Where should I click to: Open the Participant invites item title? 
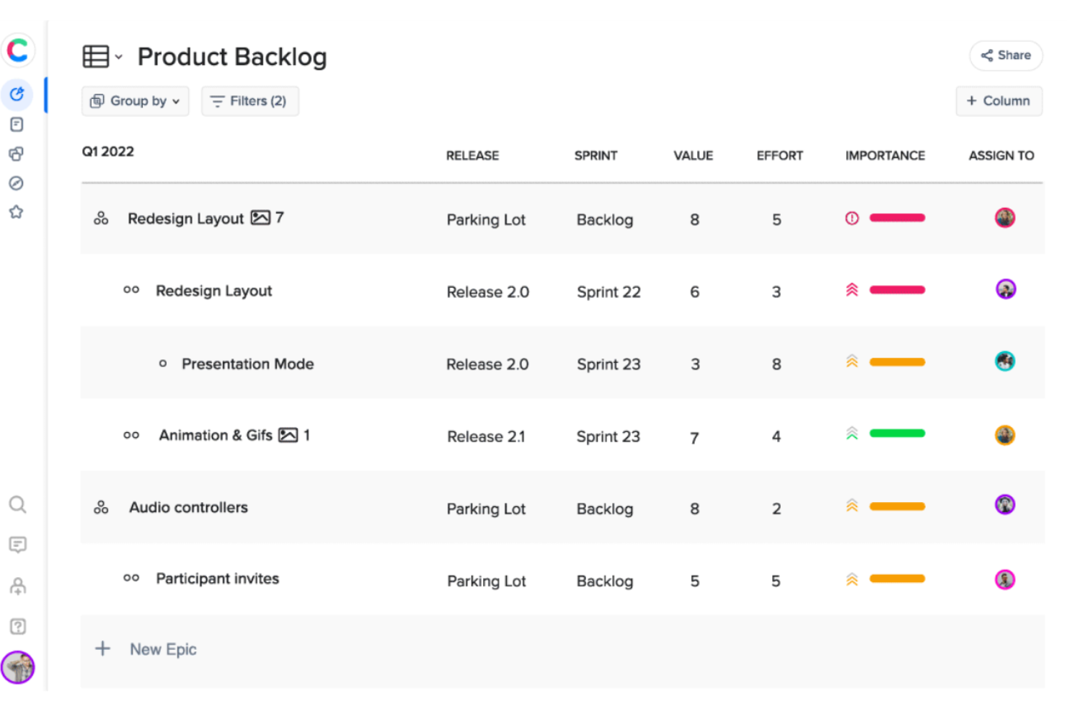point(217,579)
